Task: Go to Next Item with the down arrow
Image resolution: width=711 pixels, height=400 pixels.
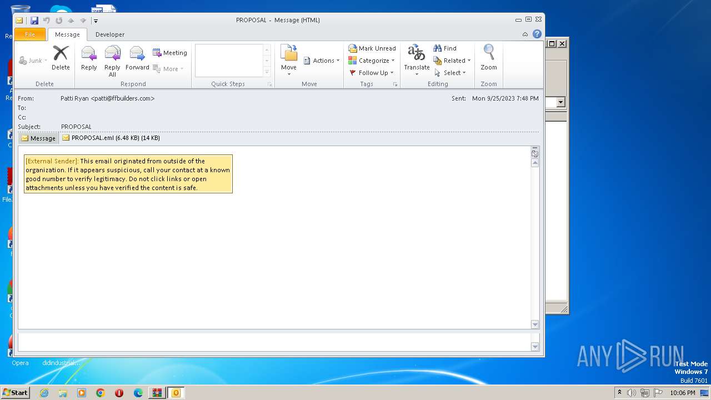Action: 83,21
